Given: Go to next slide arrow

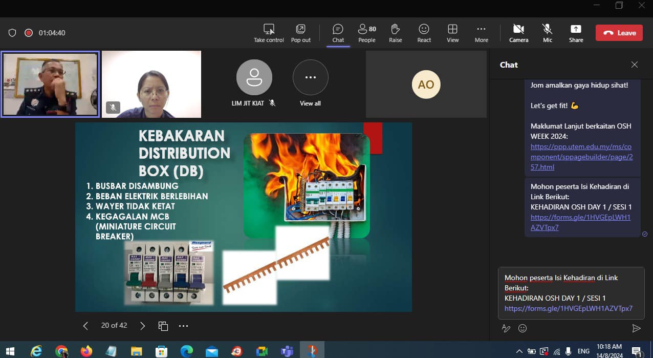Looking at the screenshot, I should (x=143, y=326).
